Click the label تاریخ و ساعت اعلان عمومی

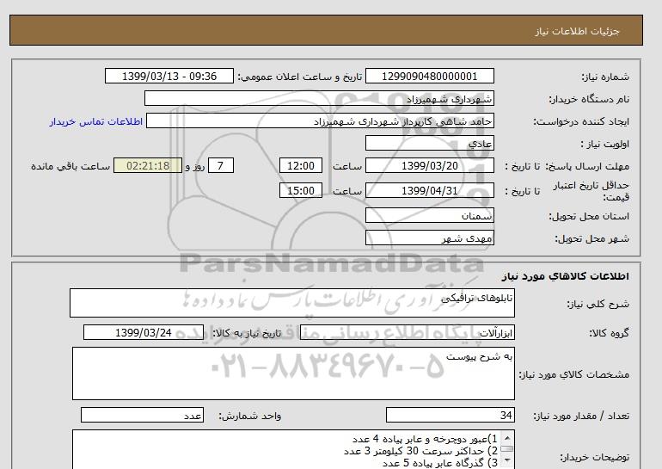pos(300,77)
